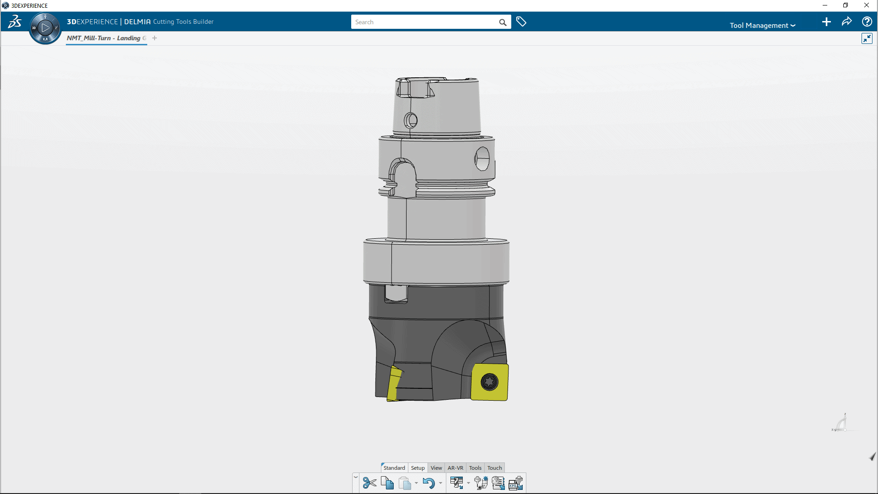Switch to the AR-VR toolbar tab
The image size is (878, 494).
point(455,467)
